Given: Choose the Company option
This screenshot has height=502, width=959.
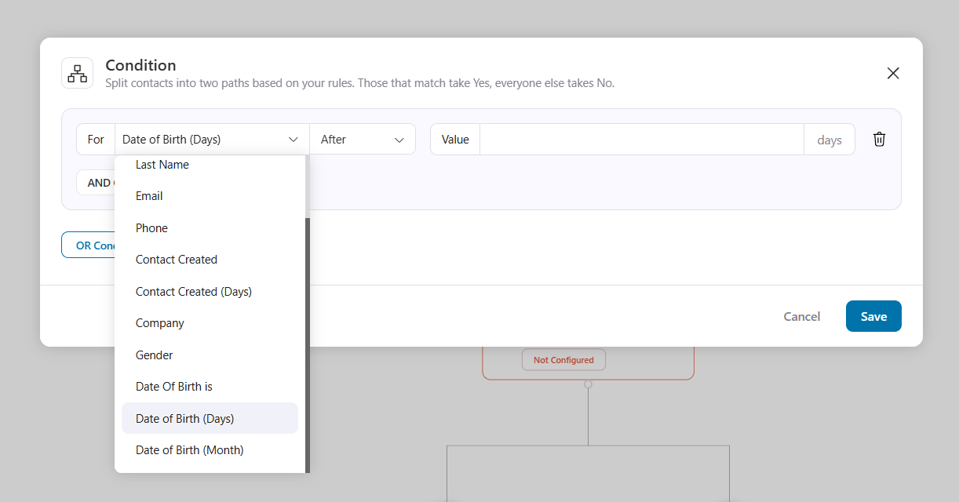Looking at the screenshot, I should (210, 323).
